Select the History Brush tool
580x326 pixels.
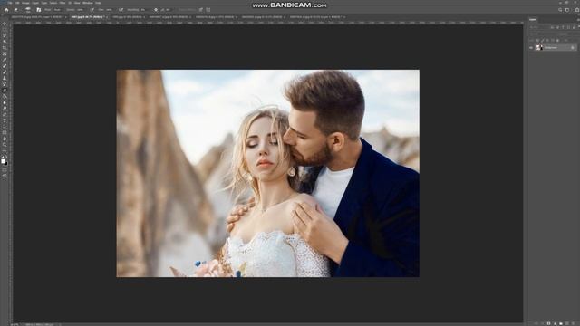[5, 84]
